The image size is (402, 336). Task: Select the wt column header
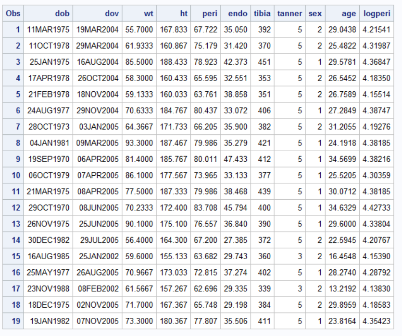(x=147, y=14)
